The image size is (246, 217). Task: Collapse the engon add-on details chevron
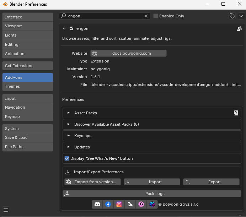(64, 28)
